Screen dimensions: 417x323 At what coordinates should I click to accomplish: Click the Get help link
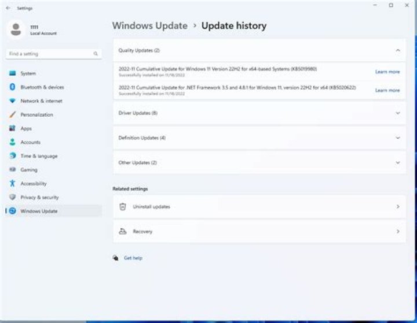(133, 258)
